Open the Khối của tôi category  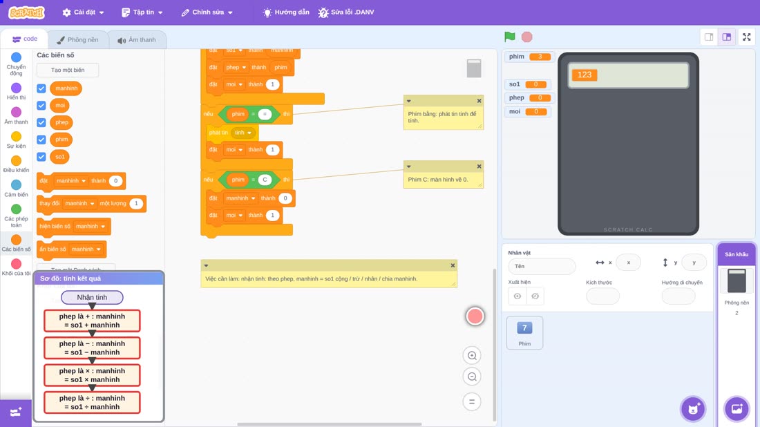click(16, 267)
